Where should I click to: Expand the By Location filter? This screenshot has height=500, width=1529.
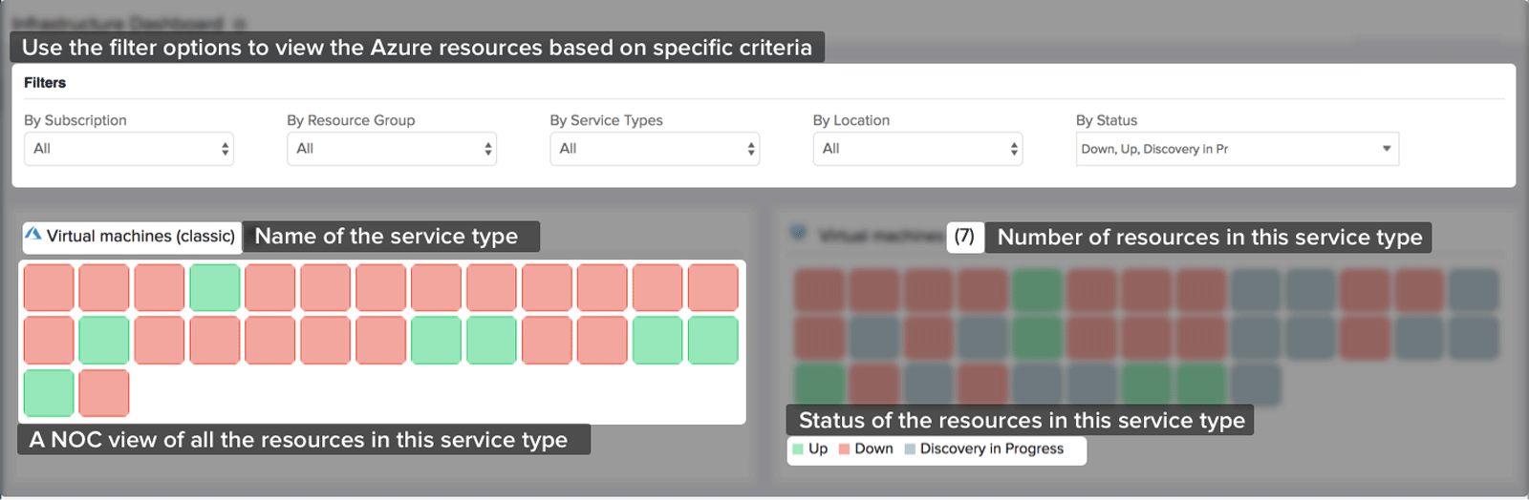point(916,149)
